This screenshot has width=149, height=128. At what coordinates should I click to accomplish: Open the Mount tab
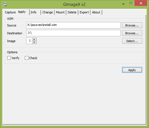tap(60, 12)
